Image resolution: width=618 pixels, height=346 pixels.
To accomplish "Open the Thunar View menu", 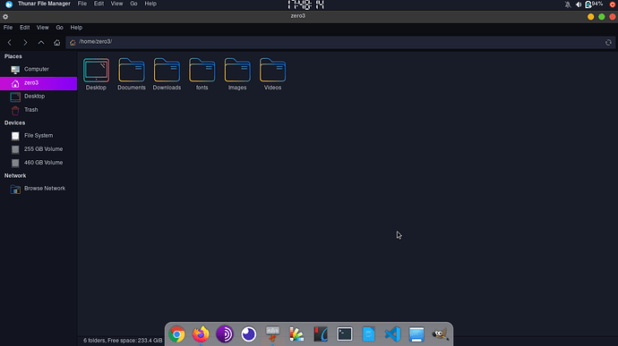I will pos(43,28).
